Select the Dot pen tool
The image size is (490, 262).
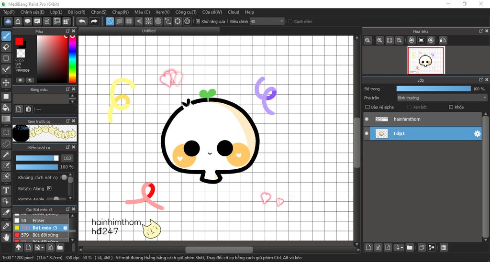click(x=6, y=69)
